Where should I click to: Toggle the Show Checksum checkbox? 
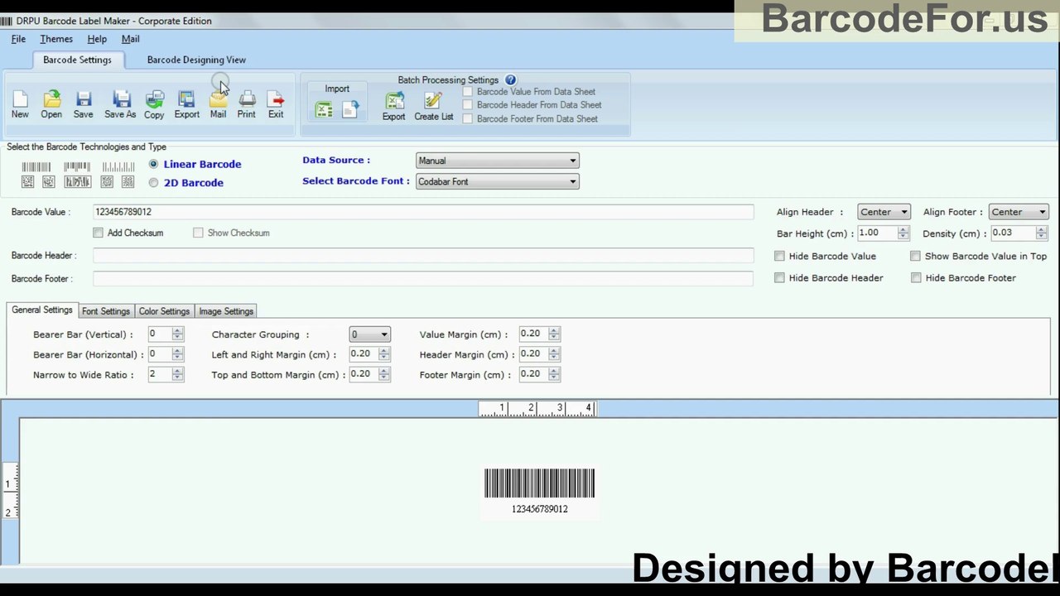(x=198, y=233)
